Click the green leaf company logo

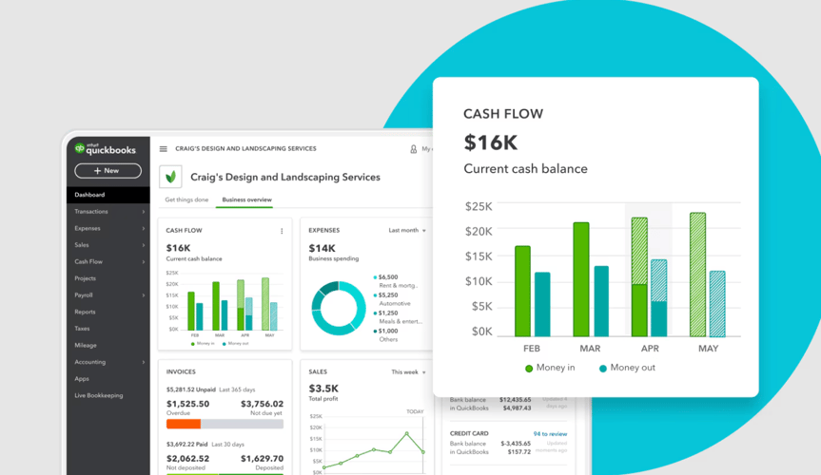tap(170, 177)
